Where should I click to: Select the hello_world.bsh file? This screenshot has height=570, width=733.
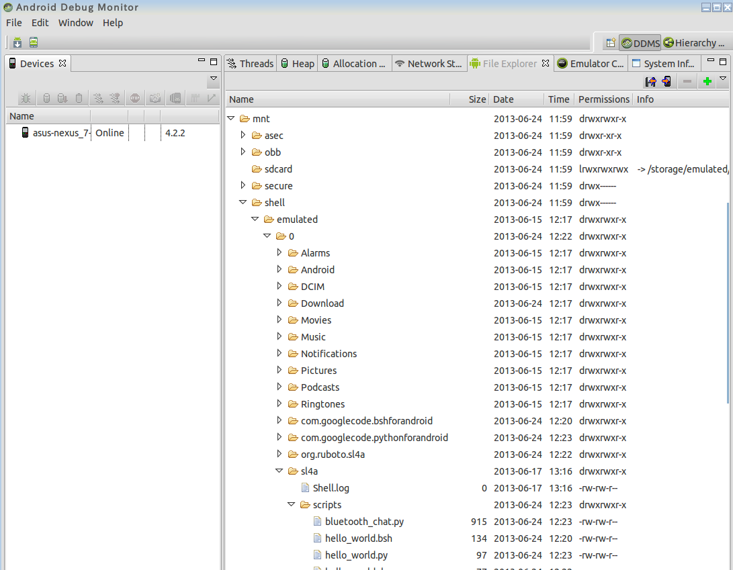click(359, 538)
